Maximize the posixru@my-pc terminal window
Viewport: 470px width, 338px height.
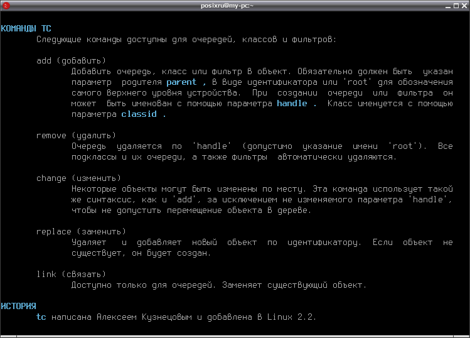point(456,6)
